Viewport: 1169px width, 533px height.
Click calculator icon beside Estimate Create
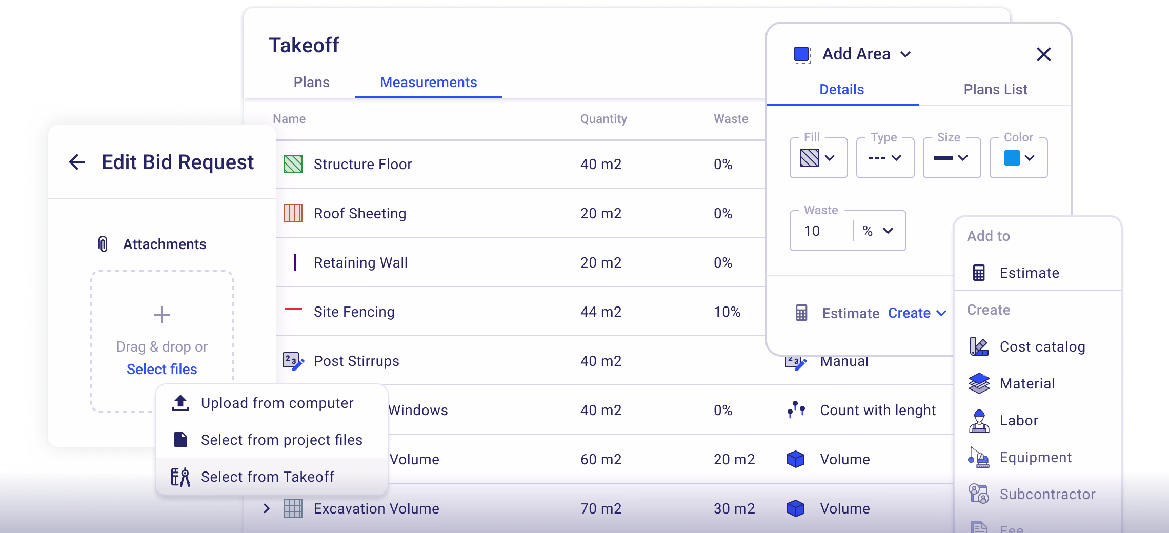pos(801,313)
